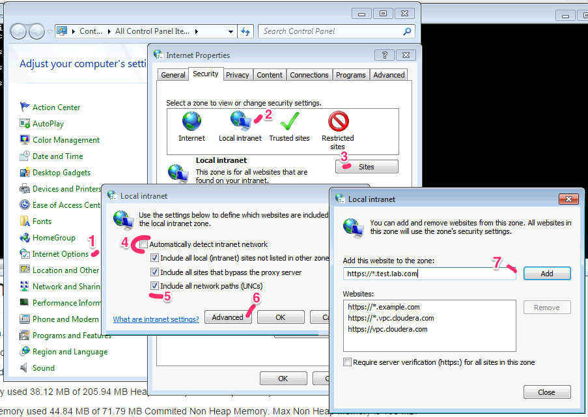
Task: Click Advanced in Local intranet dialog
Action: [x=228, y=317]
